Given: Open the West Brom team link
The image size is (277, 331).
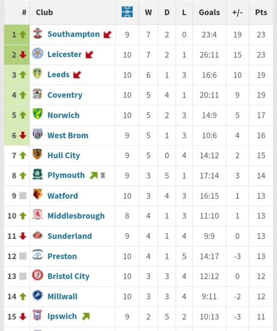Looking at the screenshot, I should pyautogui.click(x=68, y=135).
